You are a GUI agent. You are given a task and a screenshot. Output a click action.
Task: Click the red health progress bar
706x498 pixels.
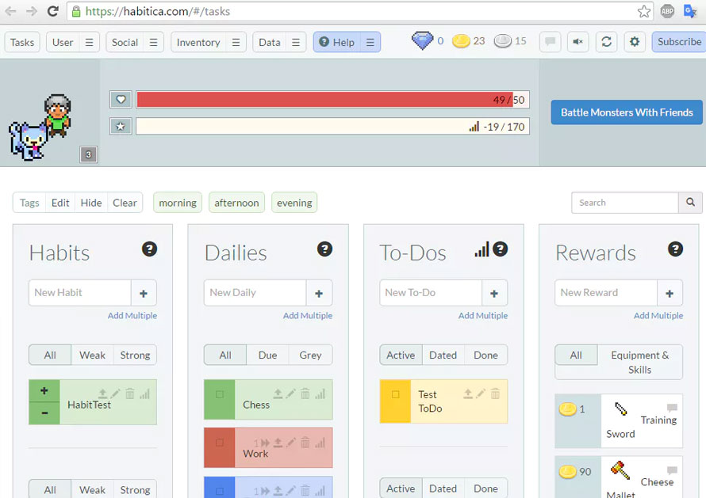click(x=325, y=100)
